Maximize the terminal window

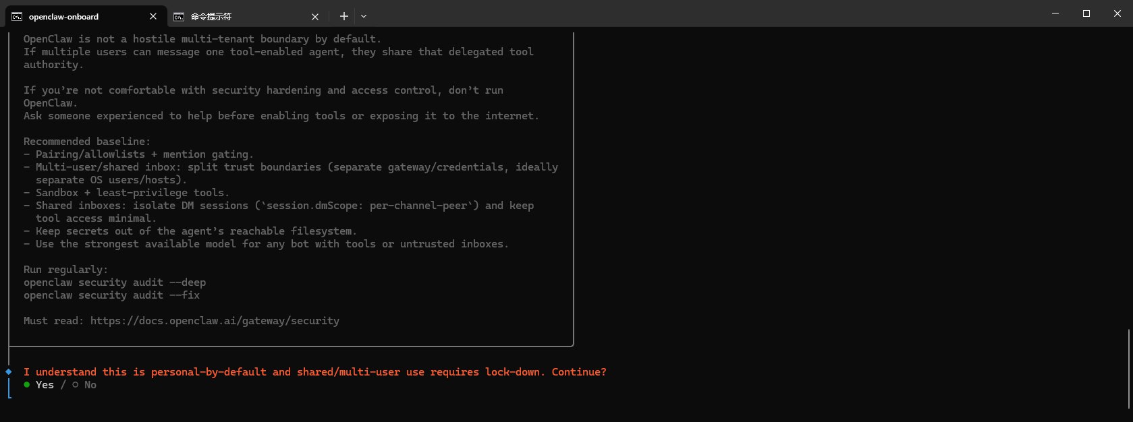[1086, 13]
